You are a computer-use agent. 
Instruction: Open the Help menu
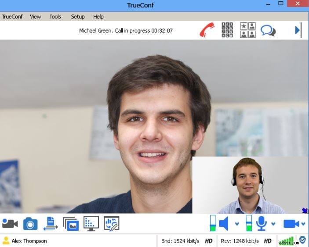[98, 17]
